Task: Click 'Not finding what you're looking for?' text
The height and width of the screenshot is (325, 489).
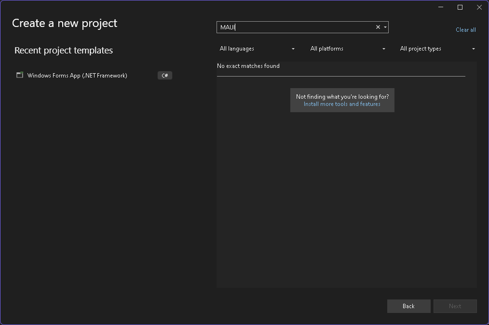Action: pos(342,96)
